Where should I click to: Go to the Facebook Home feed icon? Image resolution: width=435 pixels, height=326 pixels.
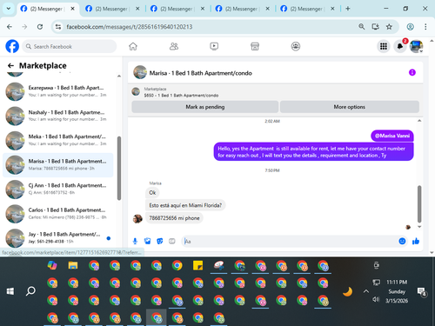pyautogui.click(x=133, y=46)
